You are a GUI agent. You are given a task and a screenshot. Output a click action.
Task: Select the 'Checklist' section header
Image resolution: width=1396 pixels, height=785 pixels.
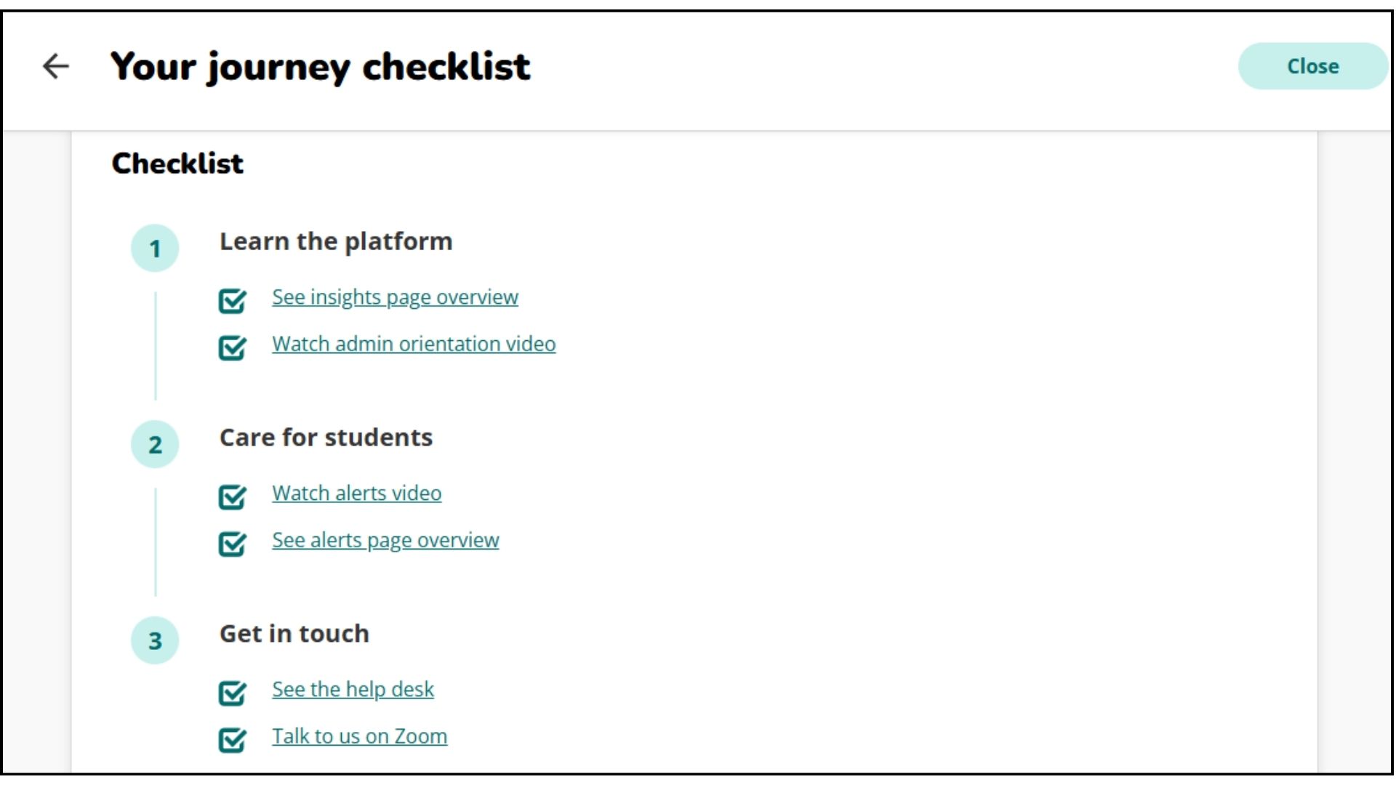coord(177,163)
